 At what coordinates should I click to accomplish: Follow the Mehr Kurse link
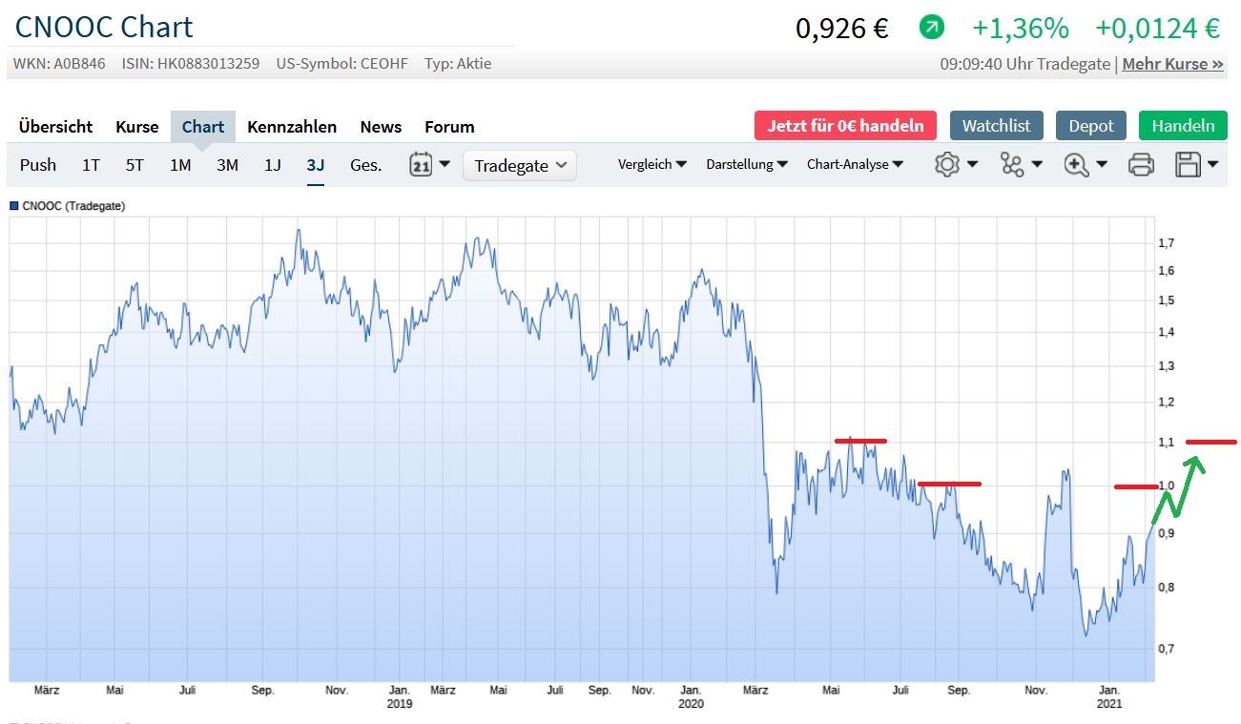tap(1172, 64)
